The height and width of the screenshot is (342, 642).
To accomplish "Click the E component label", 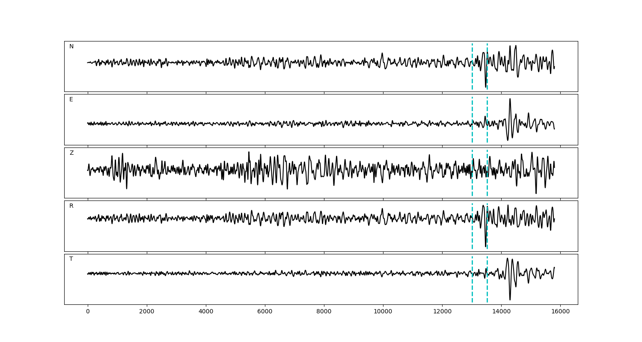I will [71, 100].
